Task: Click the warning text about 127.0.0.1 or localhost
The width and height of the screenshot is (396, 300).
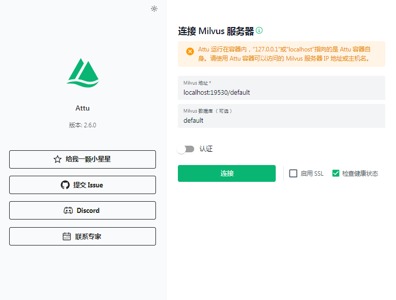Action: [x=284, y=54]
